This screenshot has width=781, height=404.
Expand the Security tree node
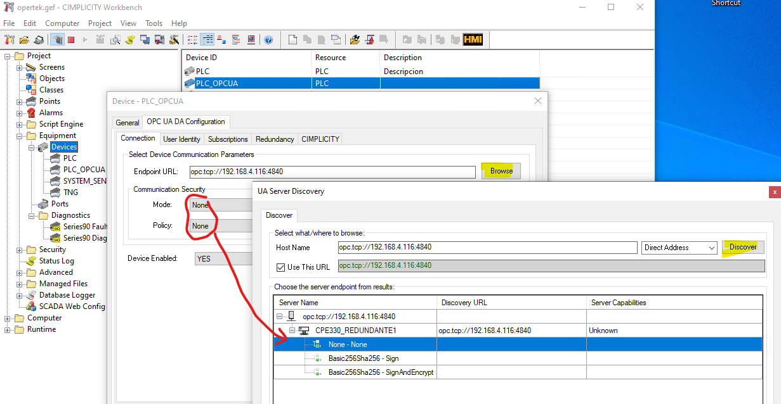point(20,249)
